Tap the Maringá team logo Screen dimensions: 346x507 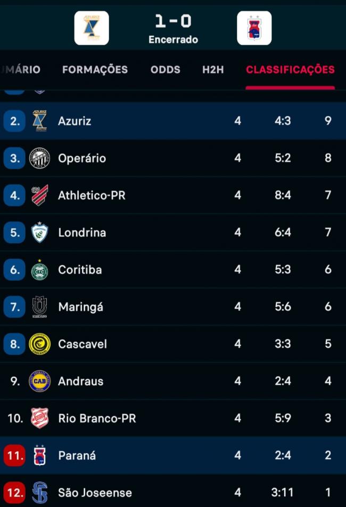click(x=39, y=307)
